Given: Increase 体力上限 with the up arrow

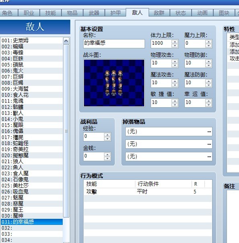Looking at the screenshot, I should tap(175, 42).
